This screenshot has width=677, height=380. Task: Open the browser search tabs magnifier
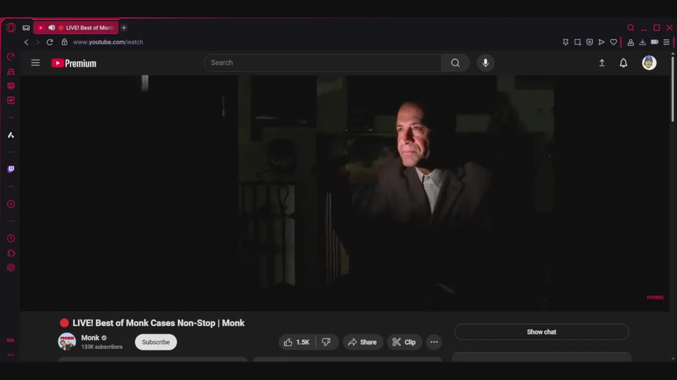pyautogui.click(x=630, y=27)
